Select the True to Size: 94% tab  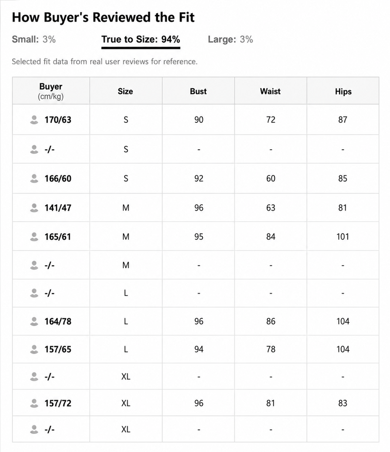click(141, 39)
